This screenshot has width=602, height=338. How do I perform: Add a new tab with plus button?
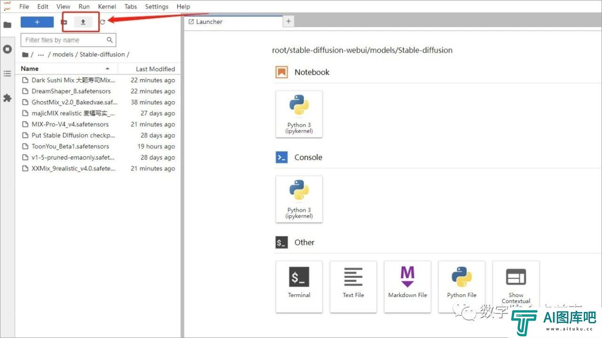point(288,21)
